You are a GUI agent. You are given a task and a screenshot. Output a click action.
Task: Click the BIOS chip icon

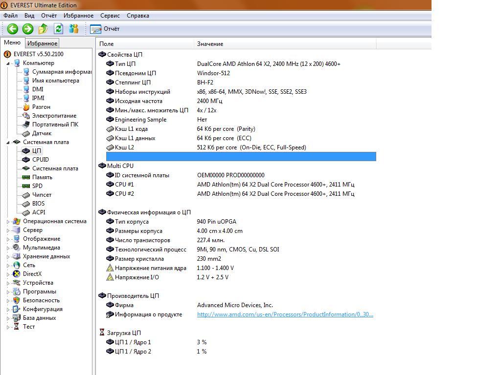point(26,204)
